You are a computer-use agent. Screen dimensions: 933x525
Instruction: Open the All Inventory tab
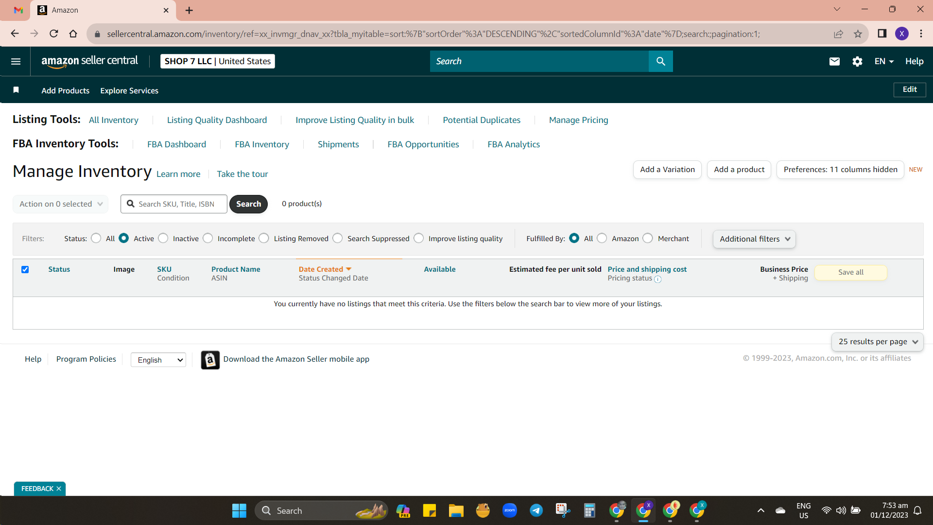(x=114, y=120)
